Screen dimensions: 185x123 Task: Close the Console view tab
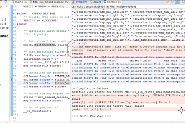pos(119,2)
